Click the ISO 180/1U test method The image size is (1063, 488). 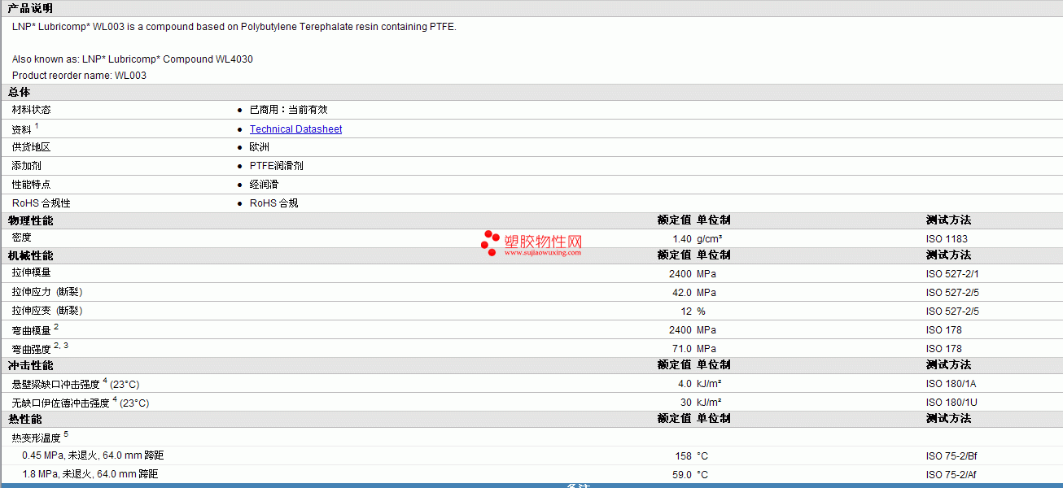click(x=952, y=403)
